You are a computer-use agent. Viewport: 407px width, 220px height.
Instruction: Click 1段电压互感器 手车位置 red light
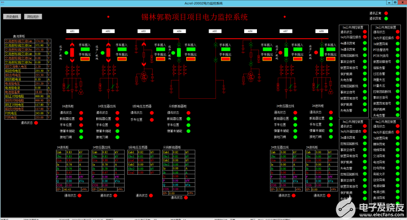pyautogui.click(x=152, y=120)
